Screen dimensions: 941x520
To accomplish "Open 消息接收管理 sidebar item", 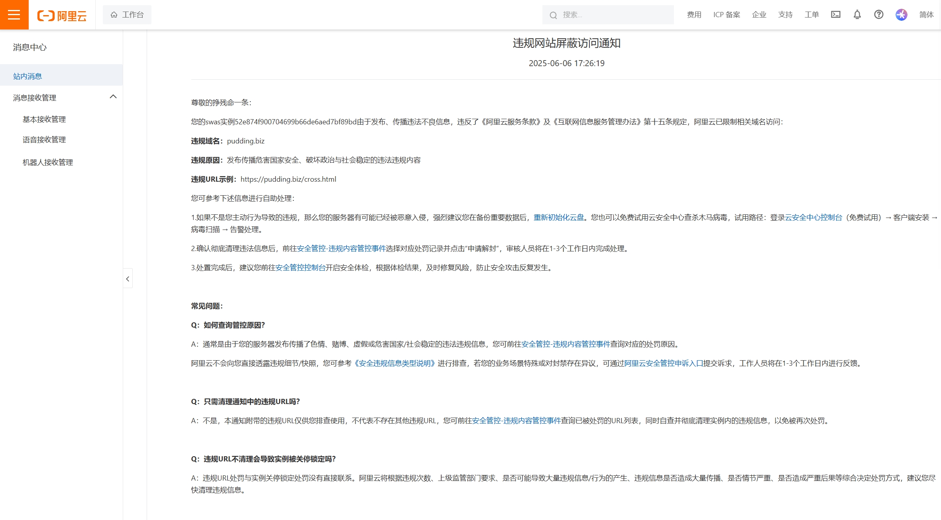I will 35,98.
